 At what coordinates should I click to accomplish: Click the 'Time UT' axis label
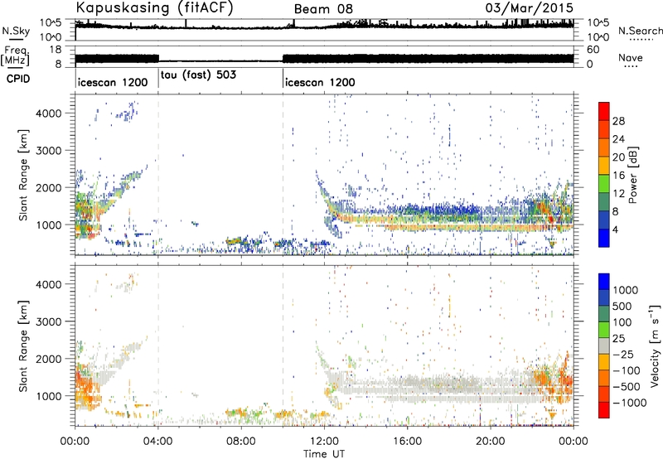(x=324, y=454)
